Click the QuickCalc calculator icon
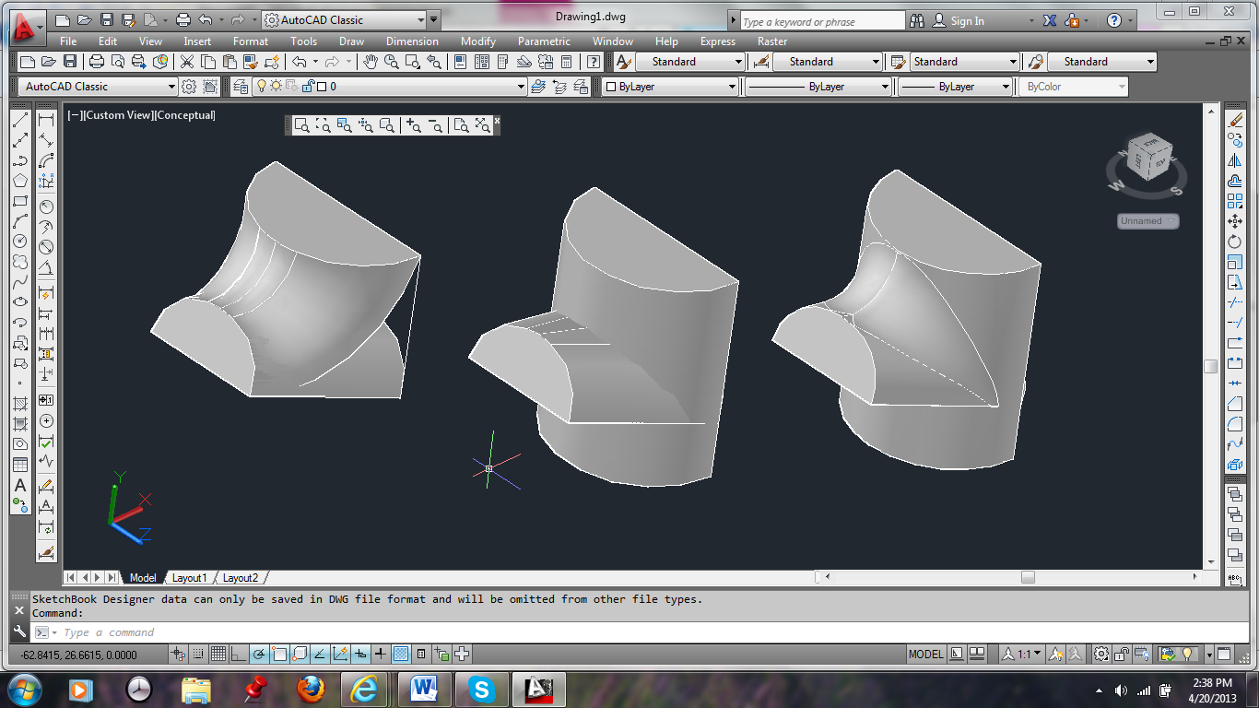 point(567,62)
